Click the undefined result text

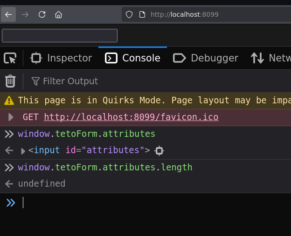[42, 183]
